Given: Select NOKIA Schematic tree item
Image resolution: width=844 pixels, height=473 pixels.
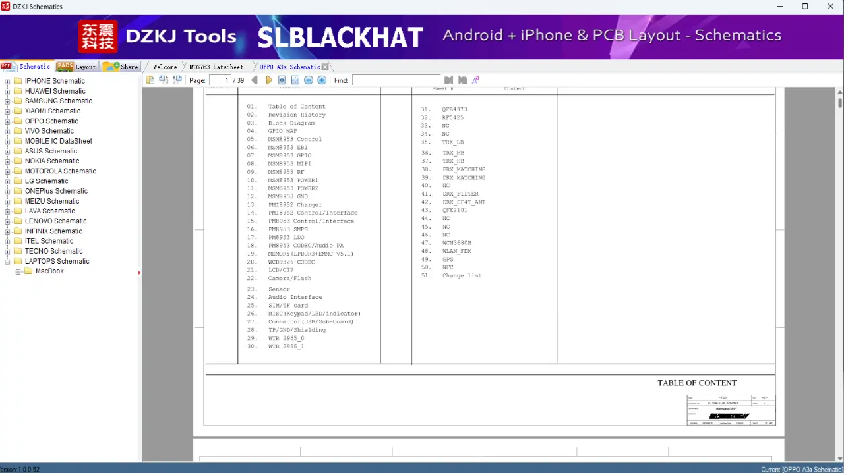Looking at the screenshot, I should [52, 161].
